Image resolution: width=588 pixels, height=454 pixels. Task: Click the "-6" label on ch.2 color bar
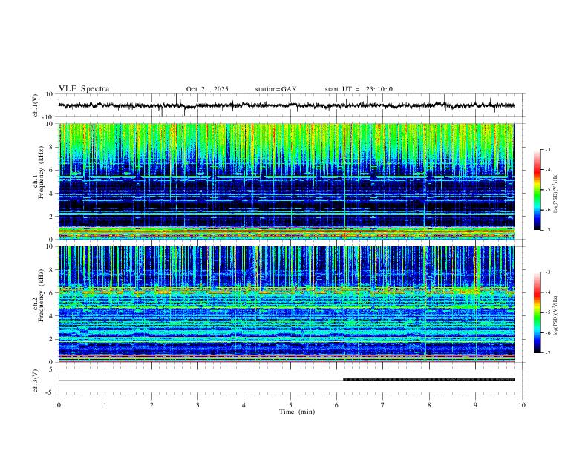click(x=547, y=332)
